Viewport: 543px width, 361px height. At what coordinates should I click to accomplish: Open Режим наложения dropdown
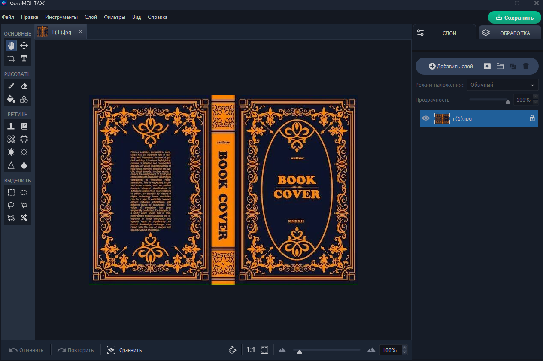pos(503,85)
